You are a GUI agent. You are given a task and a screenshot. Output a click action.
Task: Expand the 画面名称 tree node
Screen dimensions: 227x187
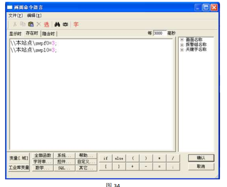pyautogui.click(x=182, y=40)
